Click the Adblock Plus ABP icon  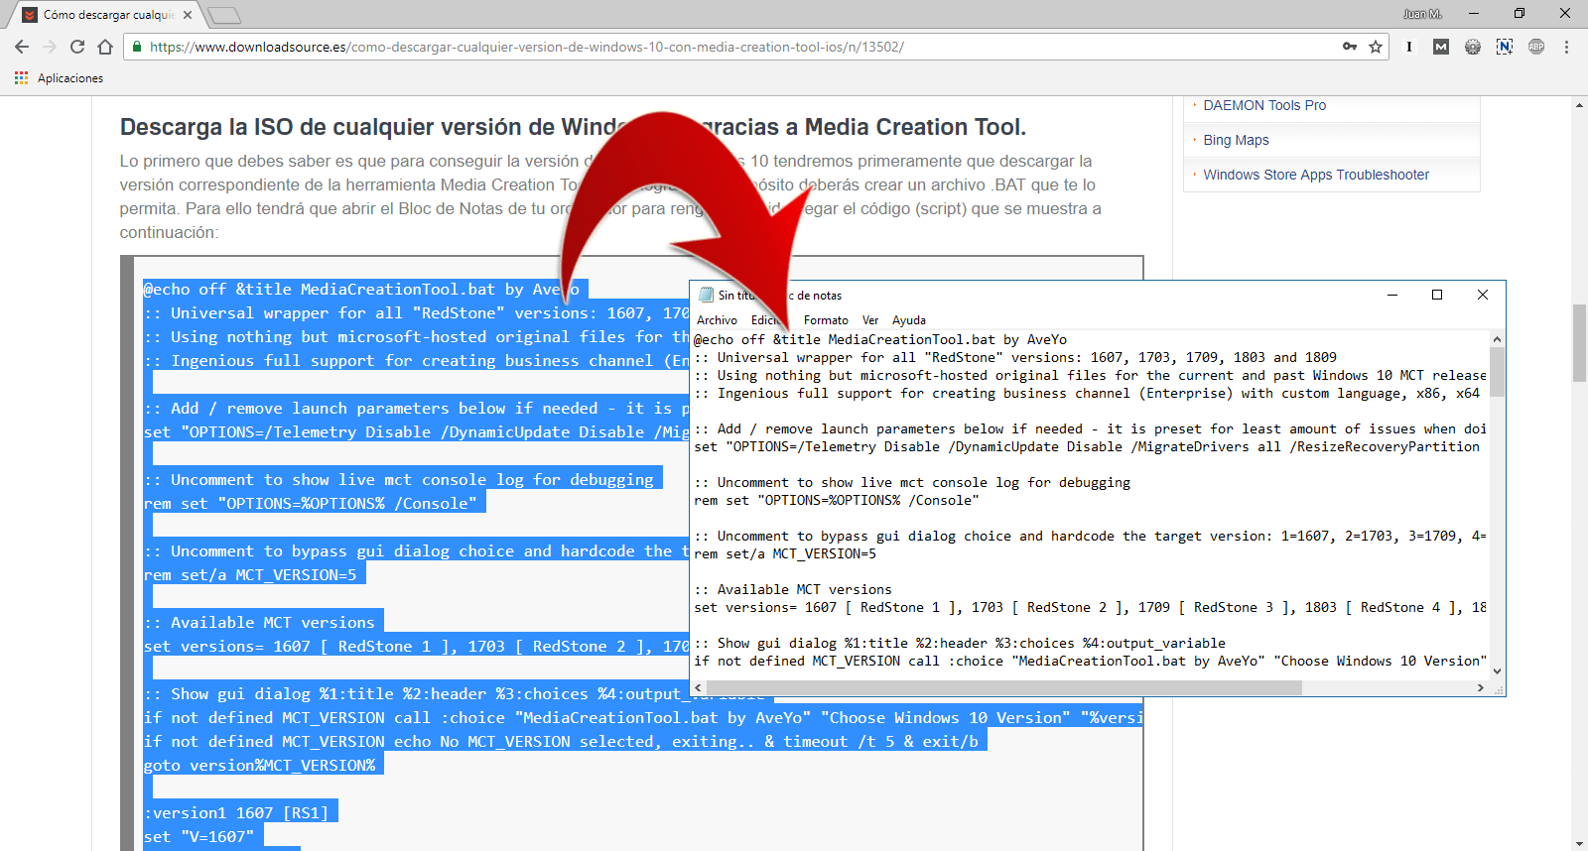pyautogui.click(x=1536, y=47)
